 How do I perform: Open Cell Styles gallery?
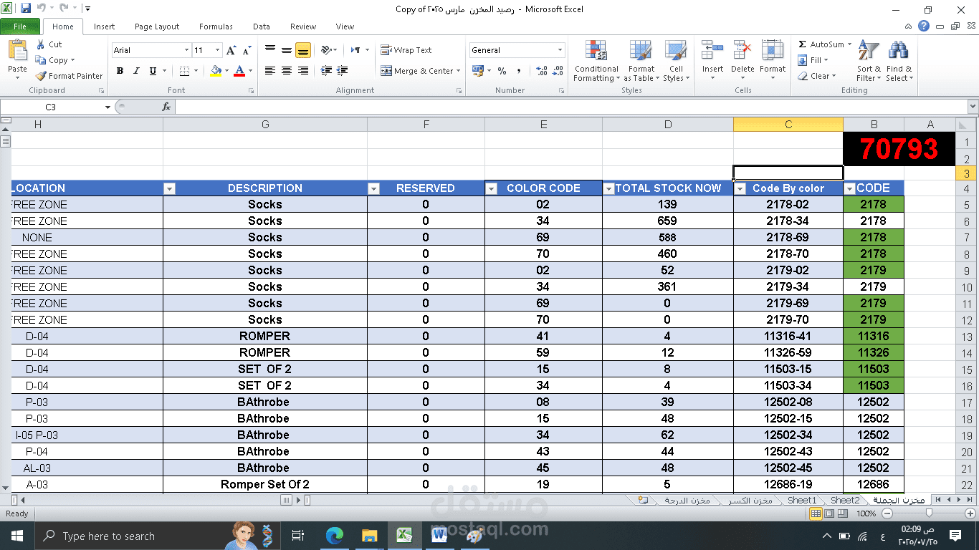(x=676, y=61)
